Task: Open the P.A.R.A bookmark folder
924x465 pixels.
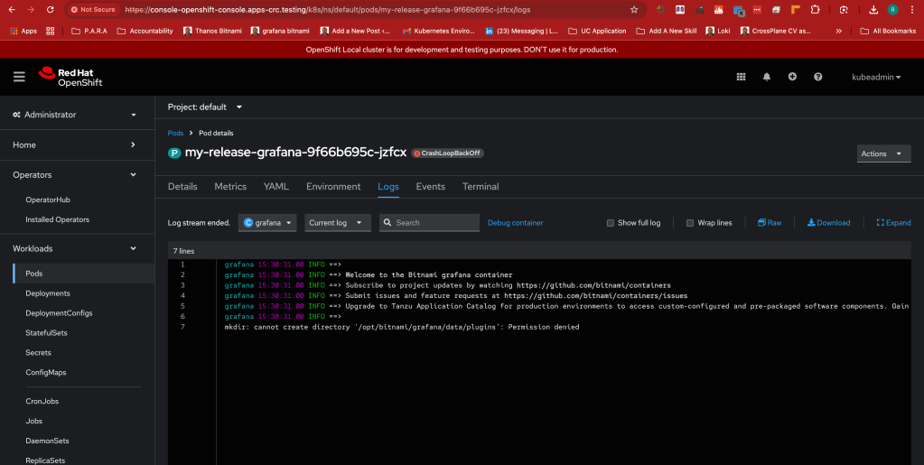Action: coord(89,31)
